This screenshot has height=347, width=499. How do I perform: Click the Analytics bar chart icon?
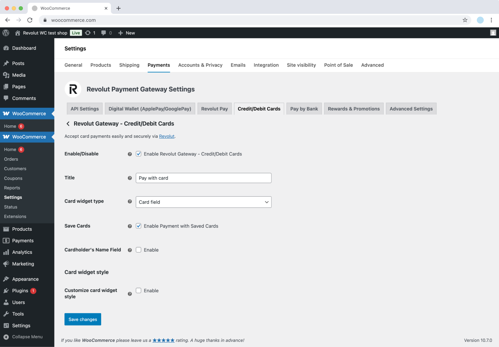[6, 252]
